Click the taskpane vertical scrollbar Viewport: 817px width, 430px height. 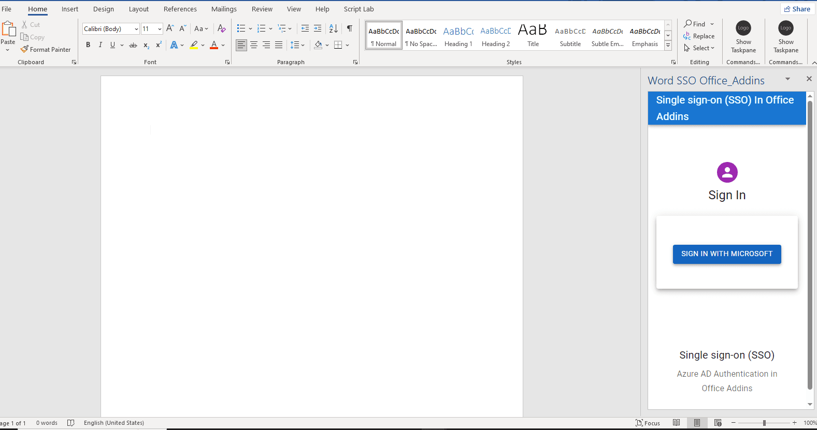(x=810, y=245)
